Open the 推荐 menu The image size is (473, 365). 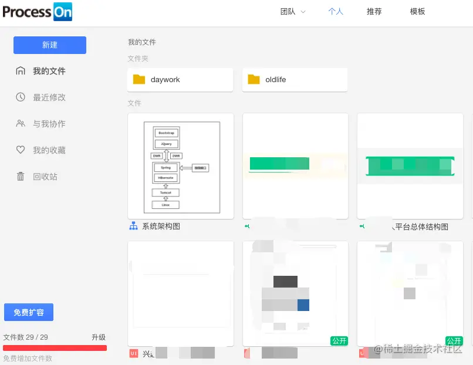point(374,11)
